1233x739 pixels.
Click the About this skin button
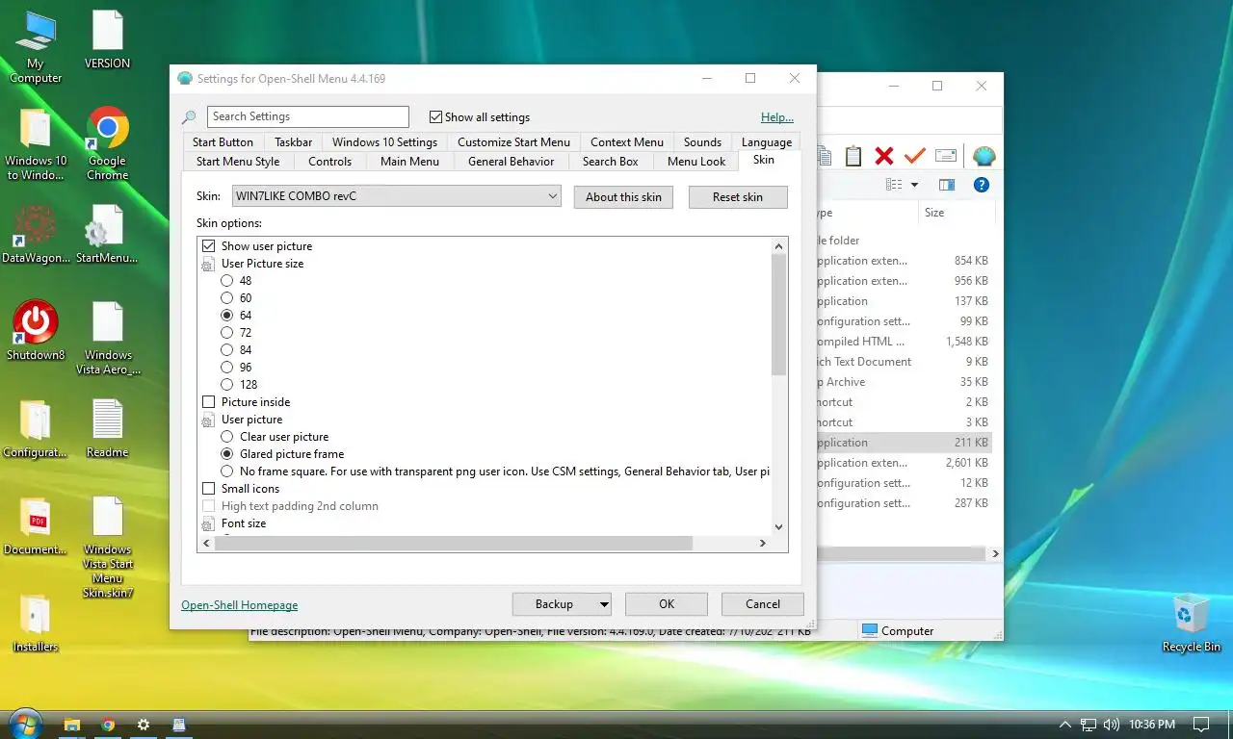[623, 197]
